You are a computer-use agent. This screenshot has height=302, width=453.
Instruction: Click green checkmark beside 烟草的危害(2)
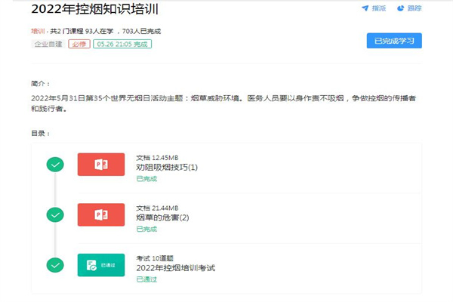pyautogui.click(x=55, y=214)
